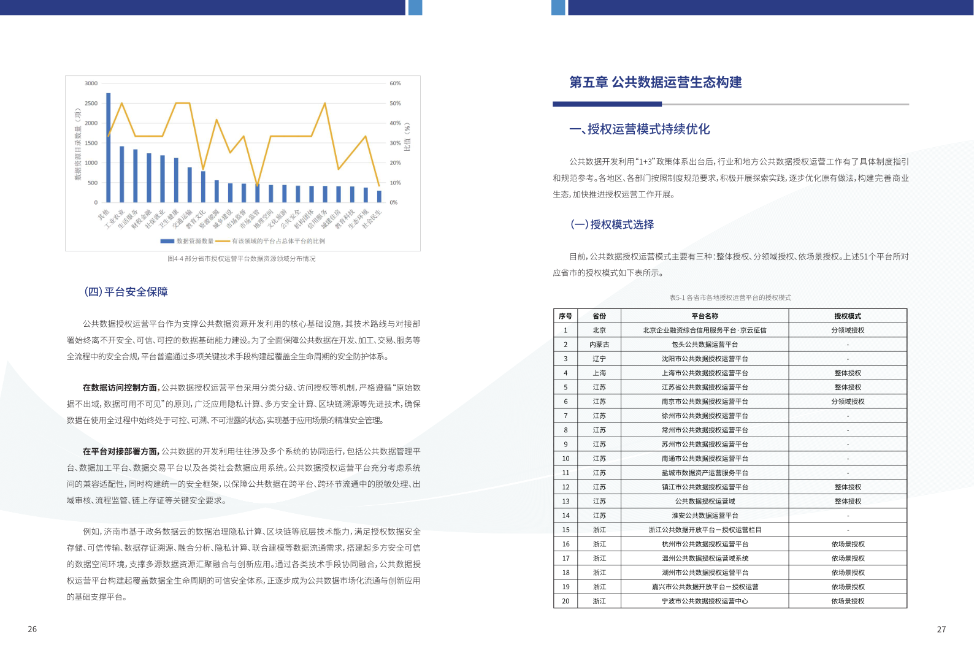Click cell 嘉兴市公共数据开放平台－授权运营
The width and height of the screenshot is (974, 661).
pos(705,587)
